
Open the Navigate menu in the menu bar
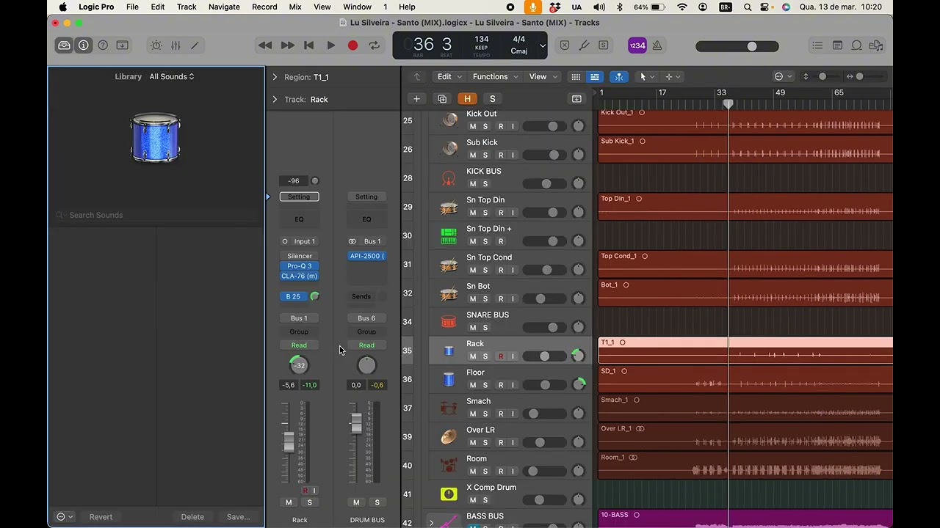[224, 7]
